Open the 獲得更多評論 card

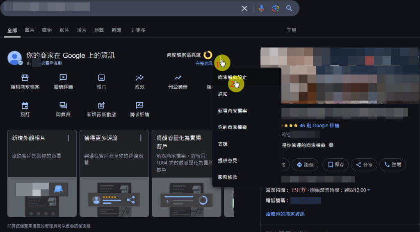tap(114, 173)
